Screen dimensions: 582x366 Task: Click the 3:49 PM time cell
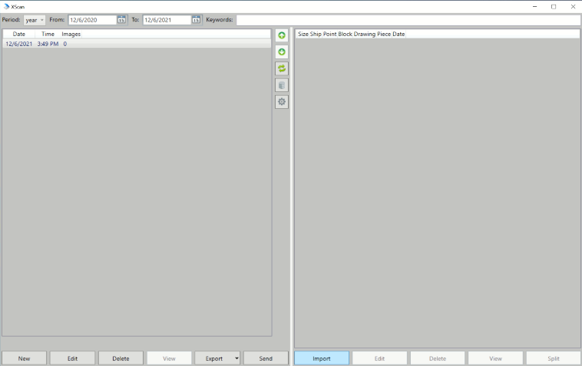tap(48, 44)
